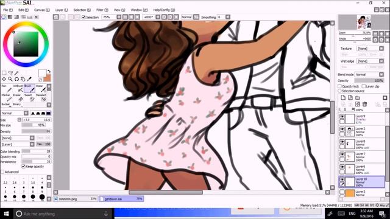The width and height of the screenshot is (390, 219).
Task: Open the Layer menu
Action: [62, 10]
